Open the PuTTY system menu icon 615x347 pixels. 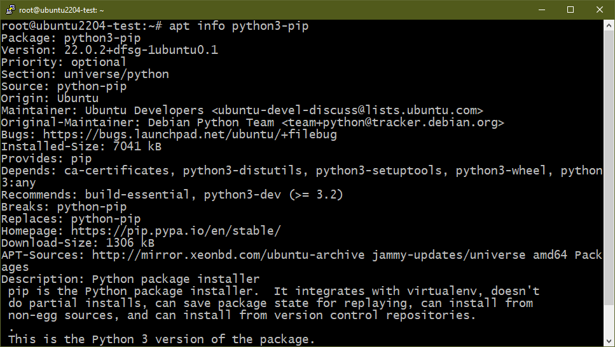[x=11, y=10]
